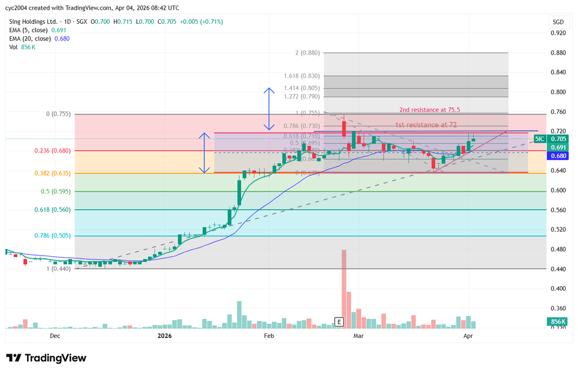Click the '1.618 (0.830)' Fib extension label
Screen dimensions: 578x373
(302, 76)
